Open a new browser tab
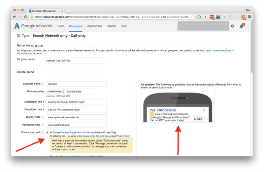Image resolution: width=264 pixels, height=172 pixels. (69, 11)
